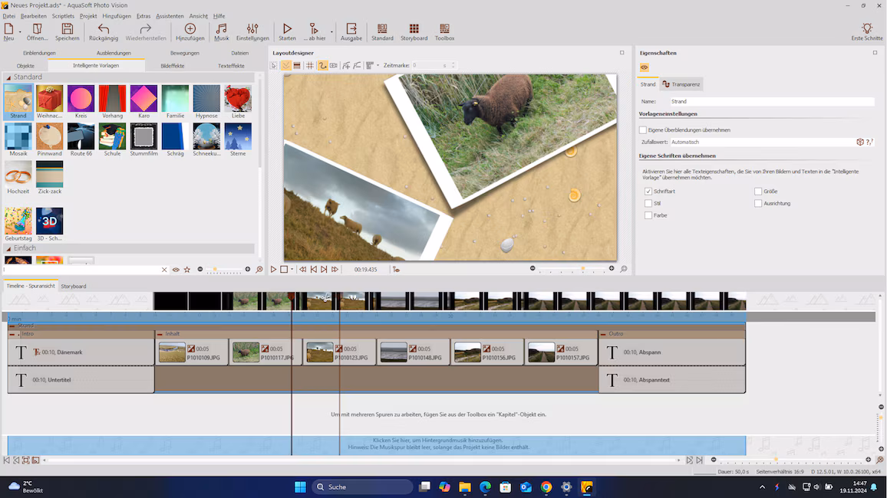The height and width of the screenshot is (498, 887).
Task: Undo with the Rückgängig icon
Action: pos(104,31)
